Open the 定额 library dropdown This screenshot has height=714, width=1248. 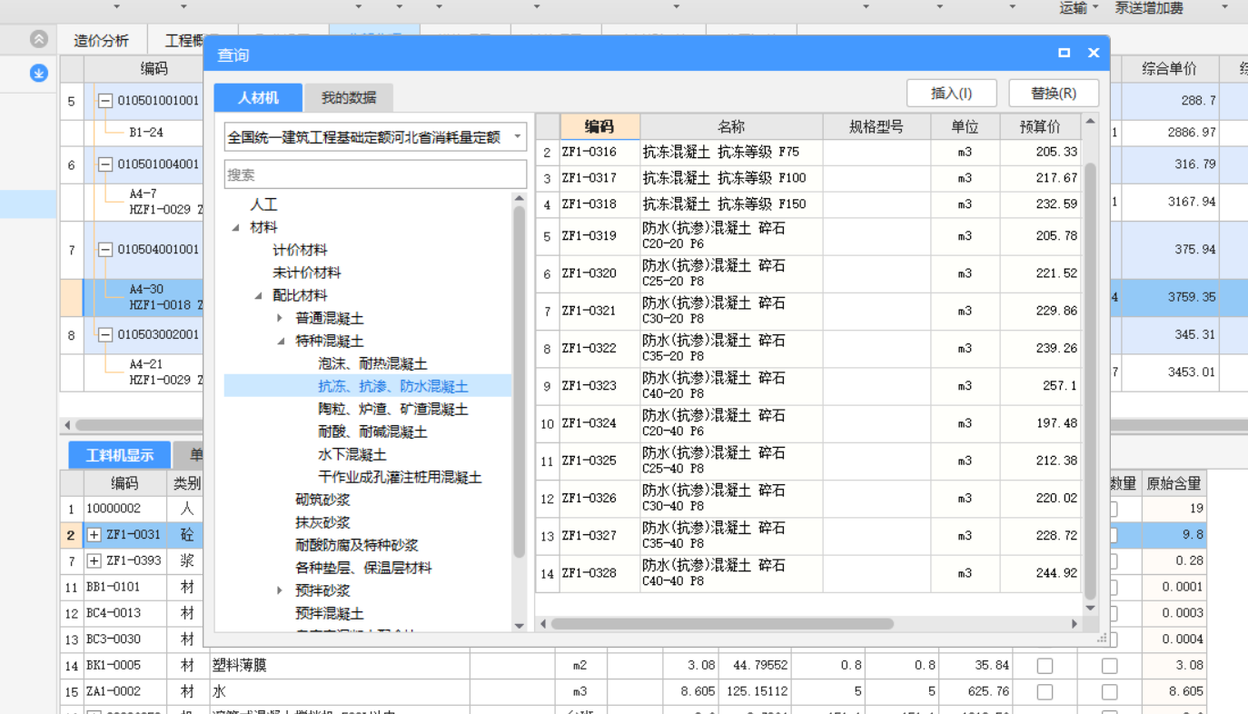(518, 137)
